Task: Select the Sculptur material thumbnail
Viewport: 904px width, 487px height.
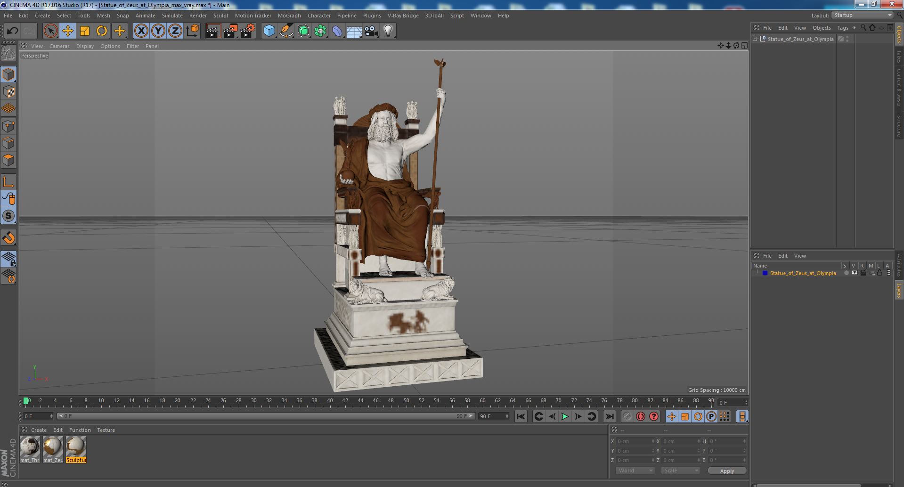Action: click(76, 450)
